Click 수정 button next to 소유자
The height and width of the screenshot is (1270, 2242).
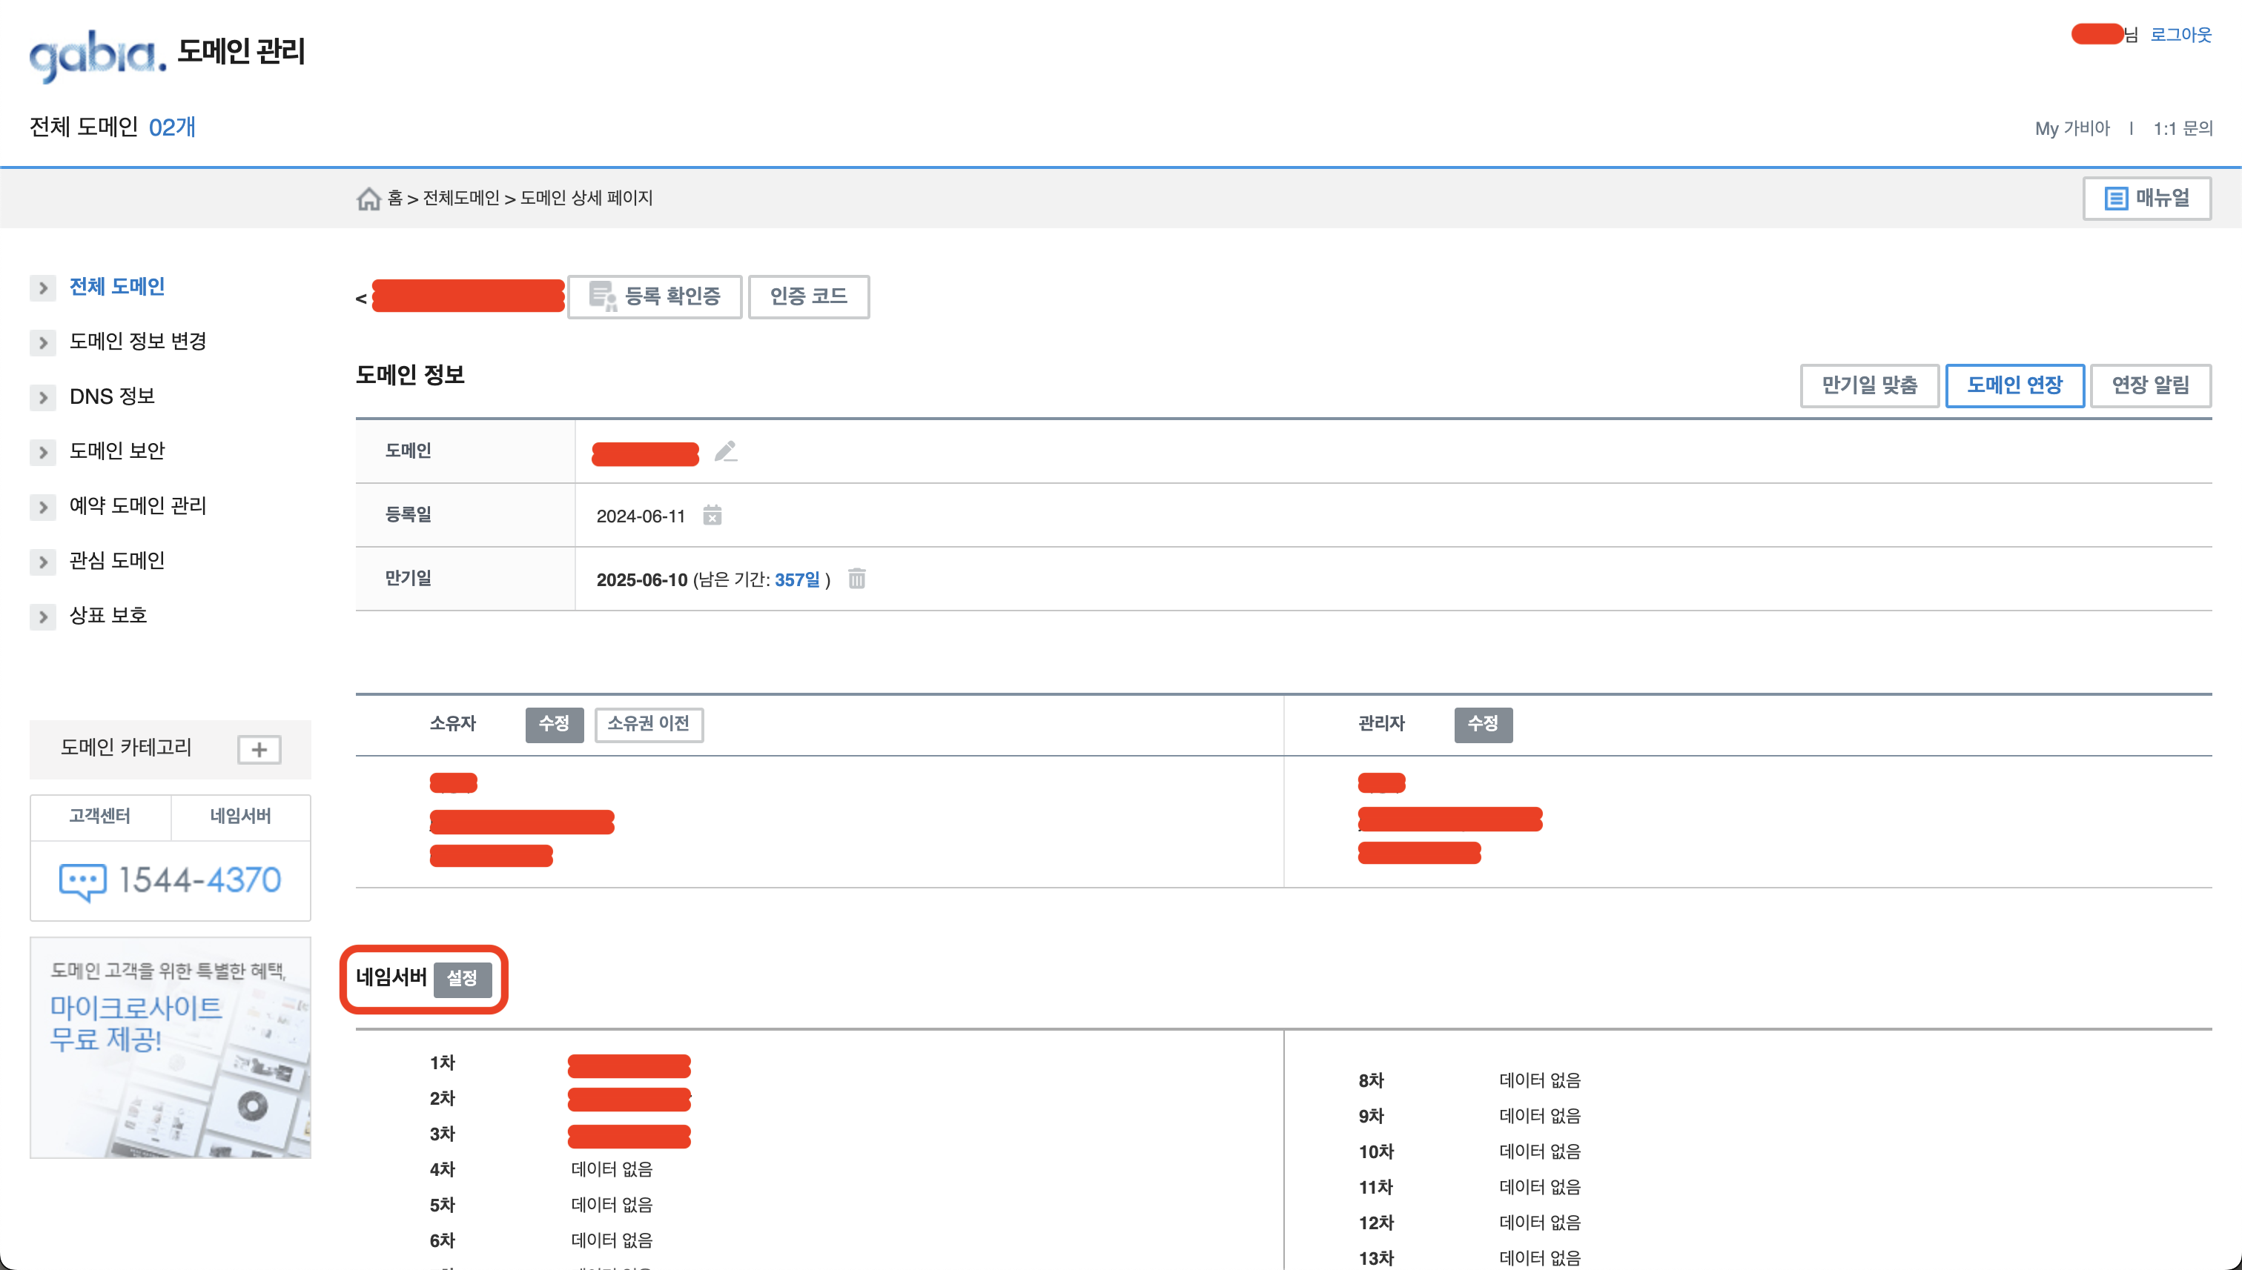554,725
